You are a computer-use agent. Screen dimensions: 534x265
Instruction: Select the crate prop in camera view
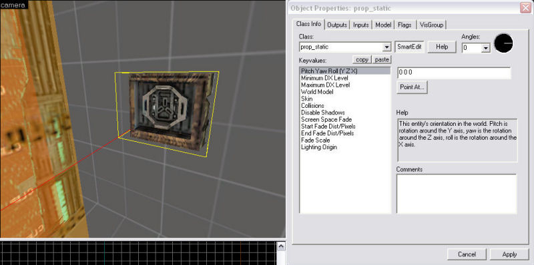coord(170,112)
